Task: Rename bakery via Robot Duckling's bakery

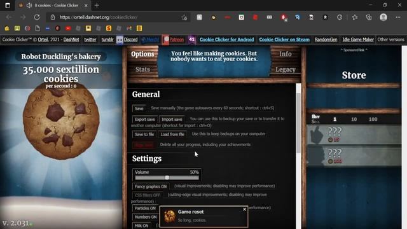Action: coord(61,57)
